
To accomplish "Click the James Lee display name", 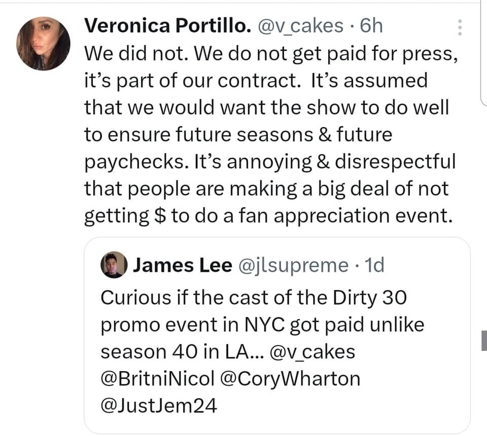I will click(x=182, y=265).
